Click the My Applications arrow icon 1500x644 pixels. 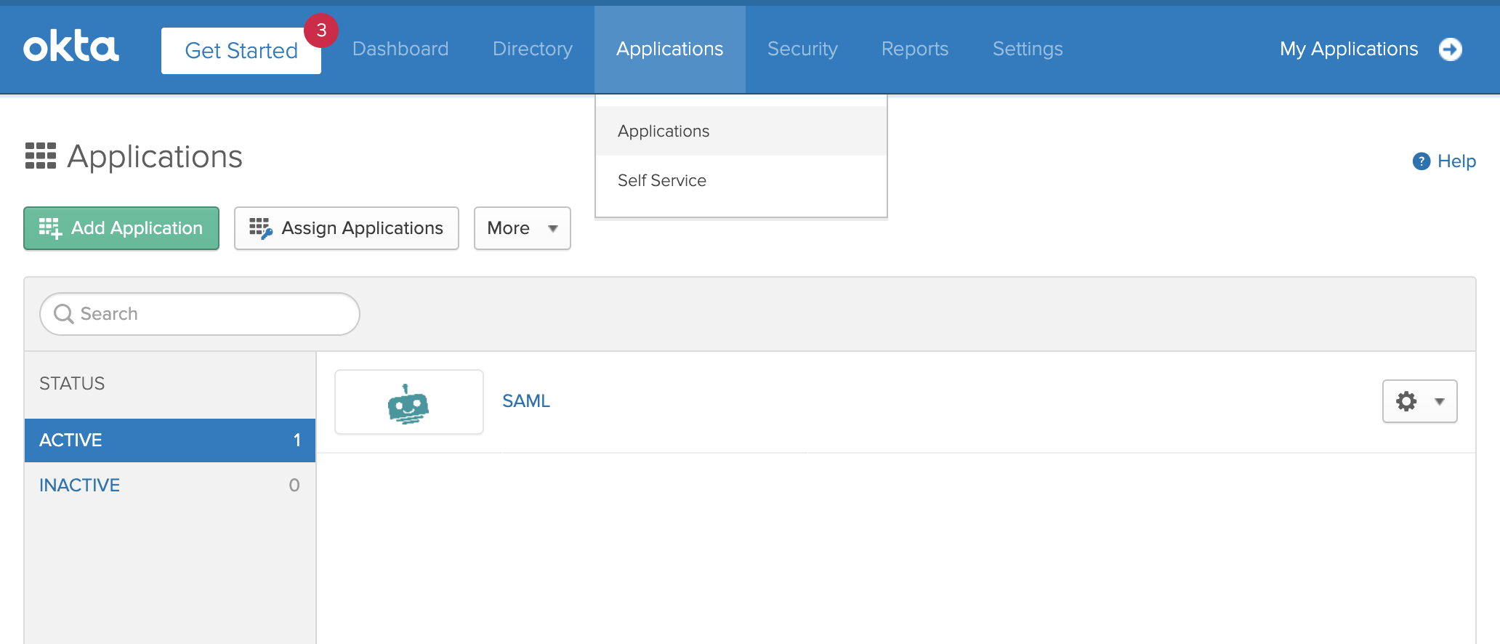[1450, 49]
